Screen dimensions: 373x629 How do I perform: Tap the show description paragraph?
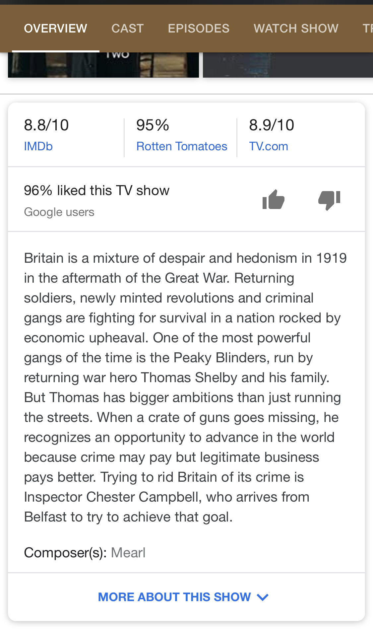[x=185, y=387]
